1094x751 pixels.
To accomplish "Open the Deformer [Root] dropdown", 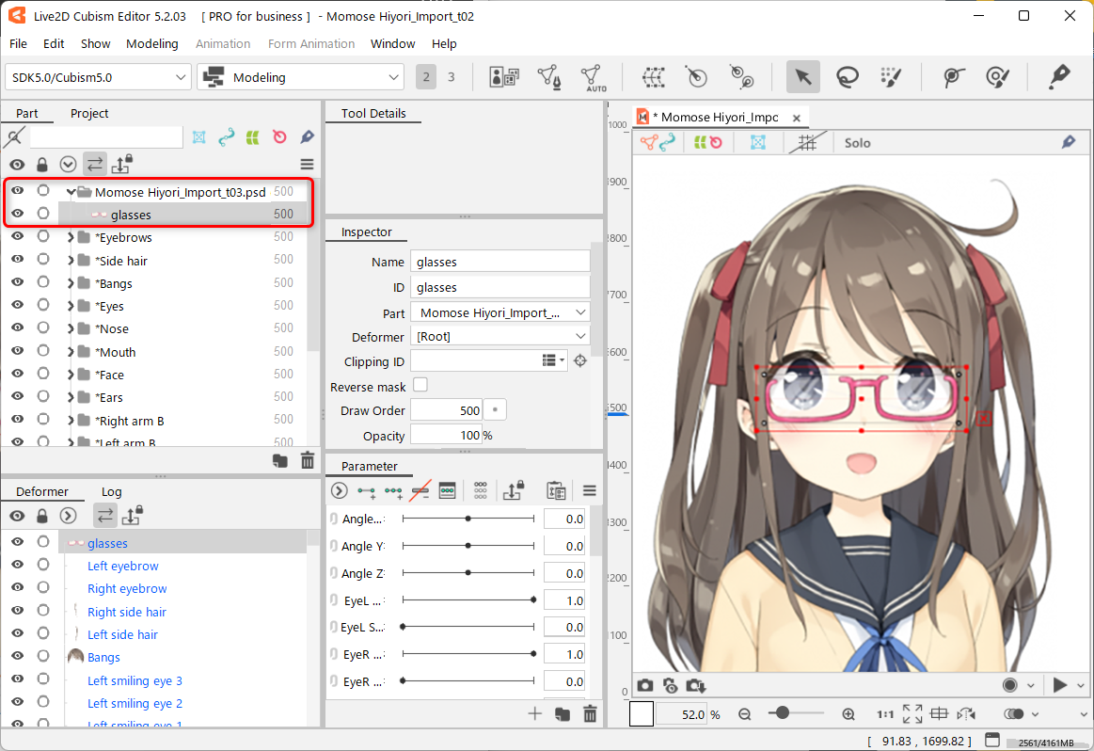I will [500, 336].
